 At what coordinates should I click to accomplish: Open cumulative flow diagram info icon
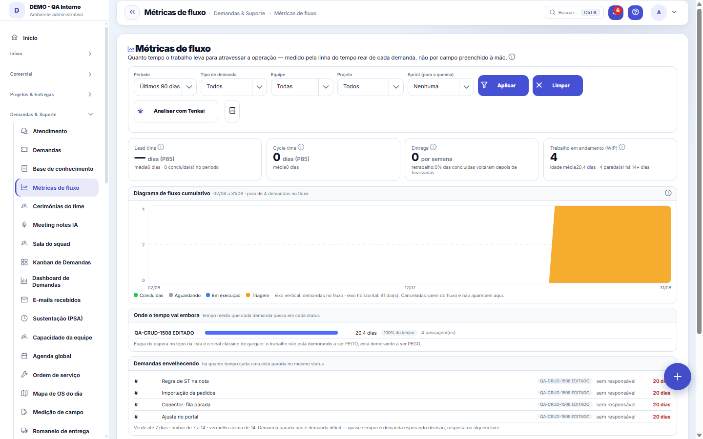pyautogui.click(x=668, y=193)
